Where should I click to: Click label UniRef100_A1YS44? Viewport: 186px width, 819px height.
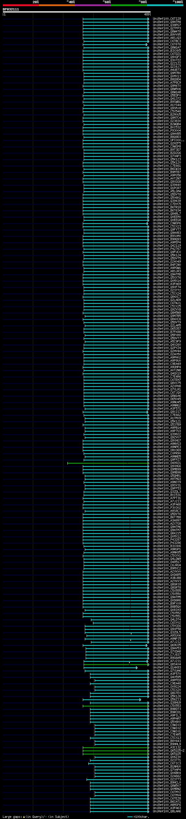point(167,105)
